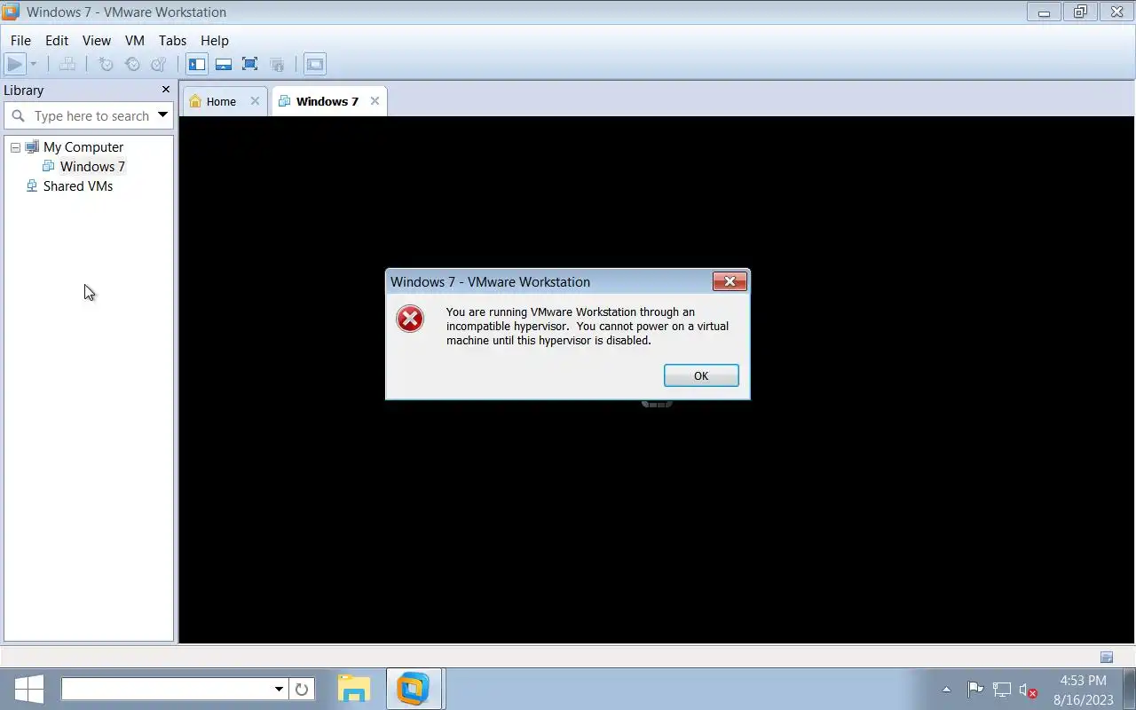Open the VM menu

click(135, 40)
